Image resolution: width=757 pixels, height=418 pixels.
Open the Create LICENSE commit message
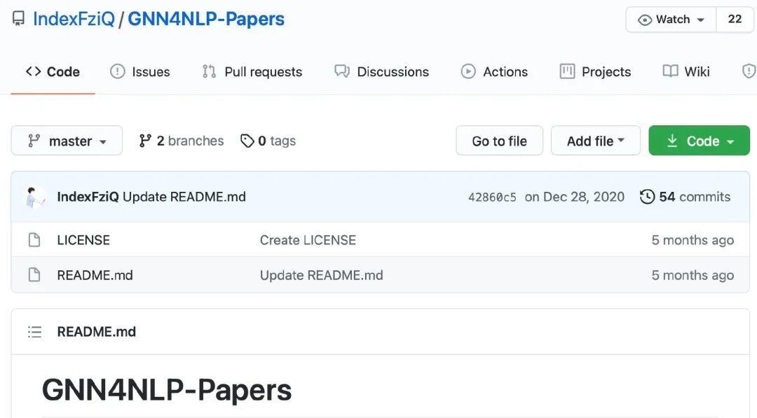[x=308, y=240]
